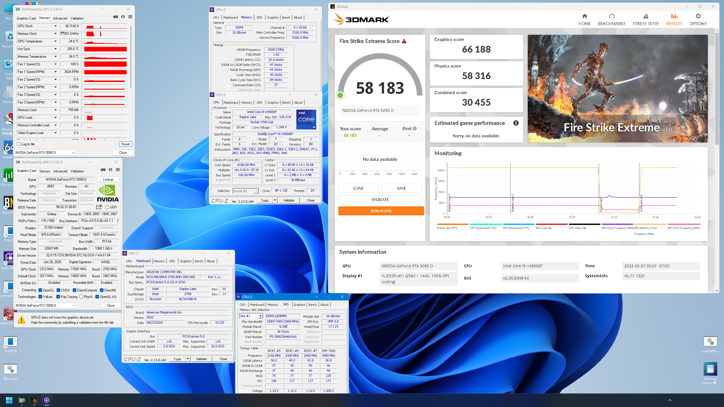
Task: Click the Best score info icon
Action: tap(415, 128)
